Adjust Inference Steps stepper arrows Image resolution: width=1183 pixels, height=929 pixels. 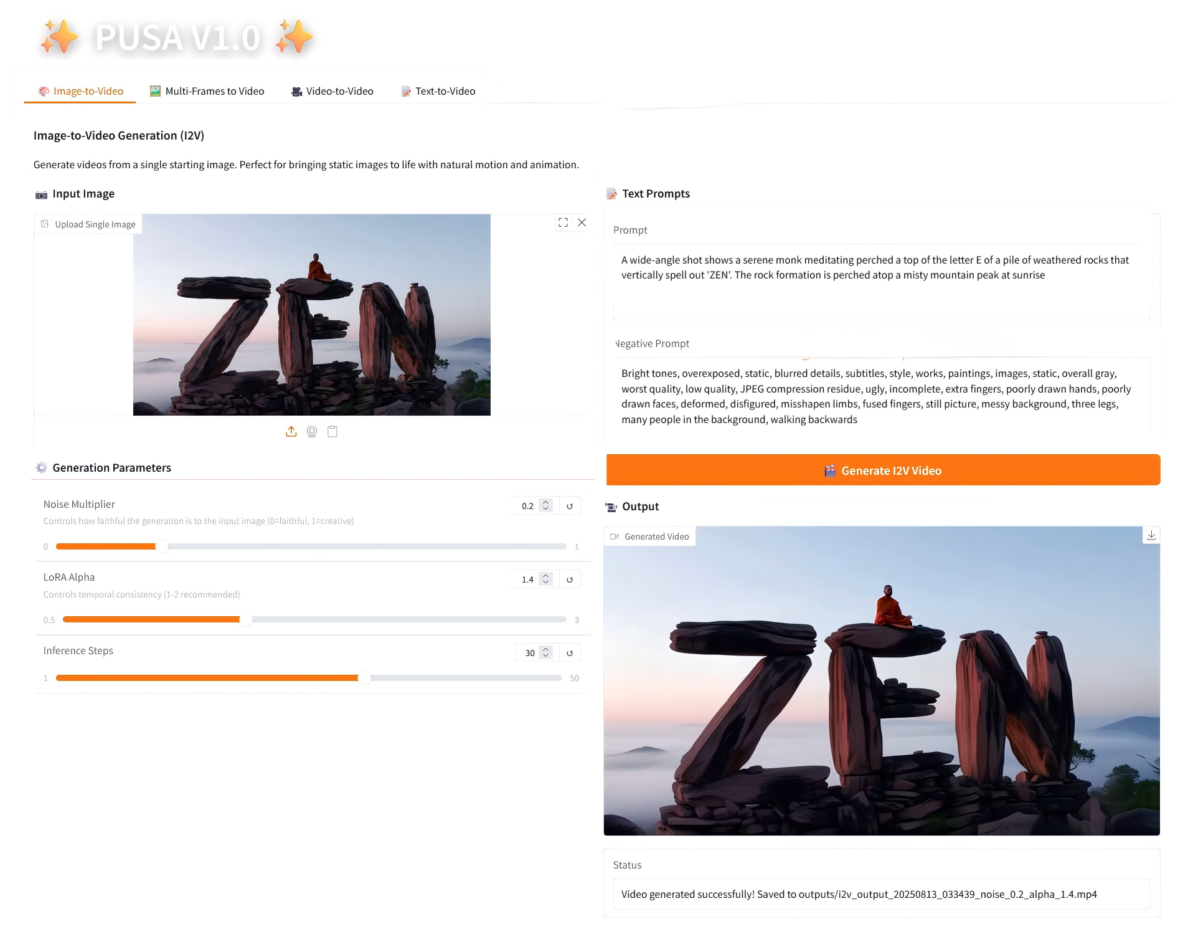pos(546,653)
